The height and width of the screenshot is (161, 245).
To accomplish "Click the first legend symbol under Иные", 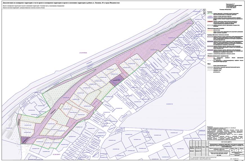I will 210,65.
